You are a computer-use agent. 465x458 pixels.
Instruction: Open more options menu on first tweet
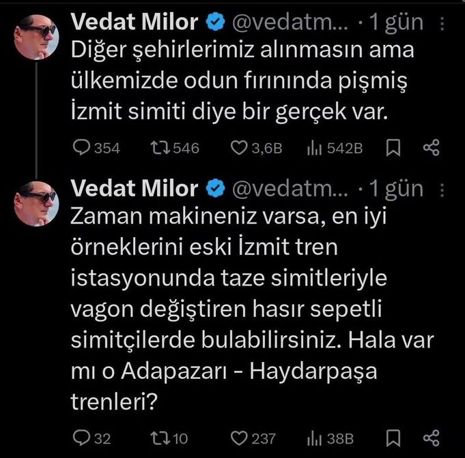tap(443, 24)
